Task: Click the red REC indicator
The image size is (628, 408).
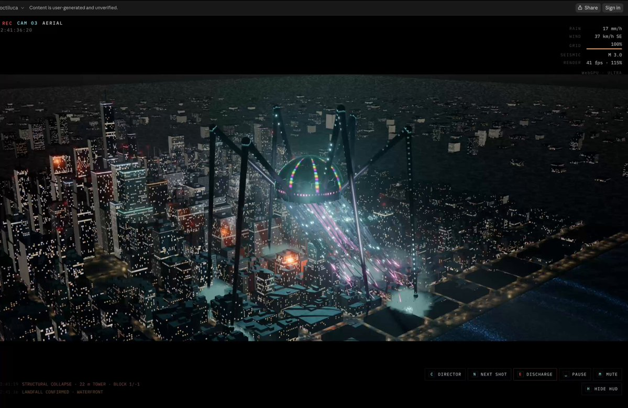Action: [7, 23]
